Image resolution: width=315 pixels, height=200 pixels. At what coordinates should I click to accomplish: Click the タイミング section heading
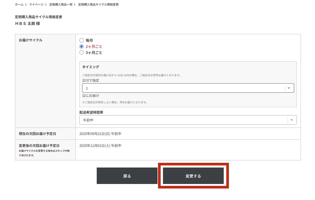[91, 67]
